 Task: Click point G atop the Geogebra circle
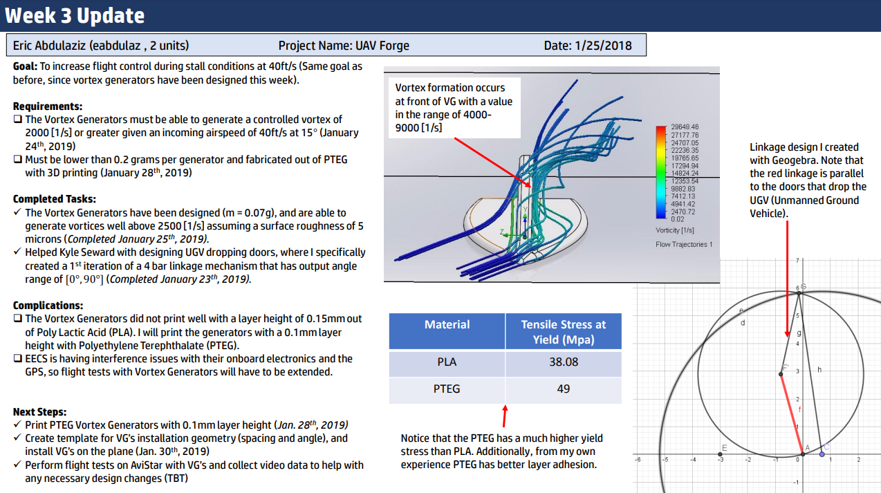799,293
